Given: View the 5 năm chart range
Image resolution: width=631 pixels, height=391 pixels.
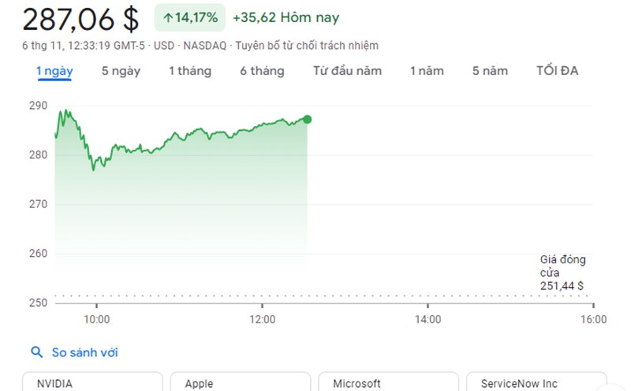Looking at the screenshot, I should [490, 71].
